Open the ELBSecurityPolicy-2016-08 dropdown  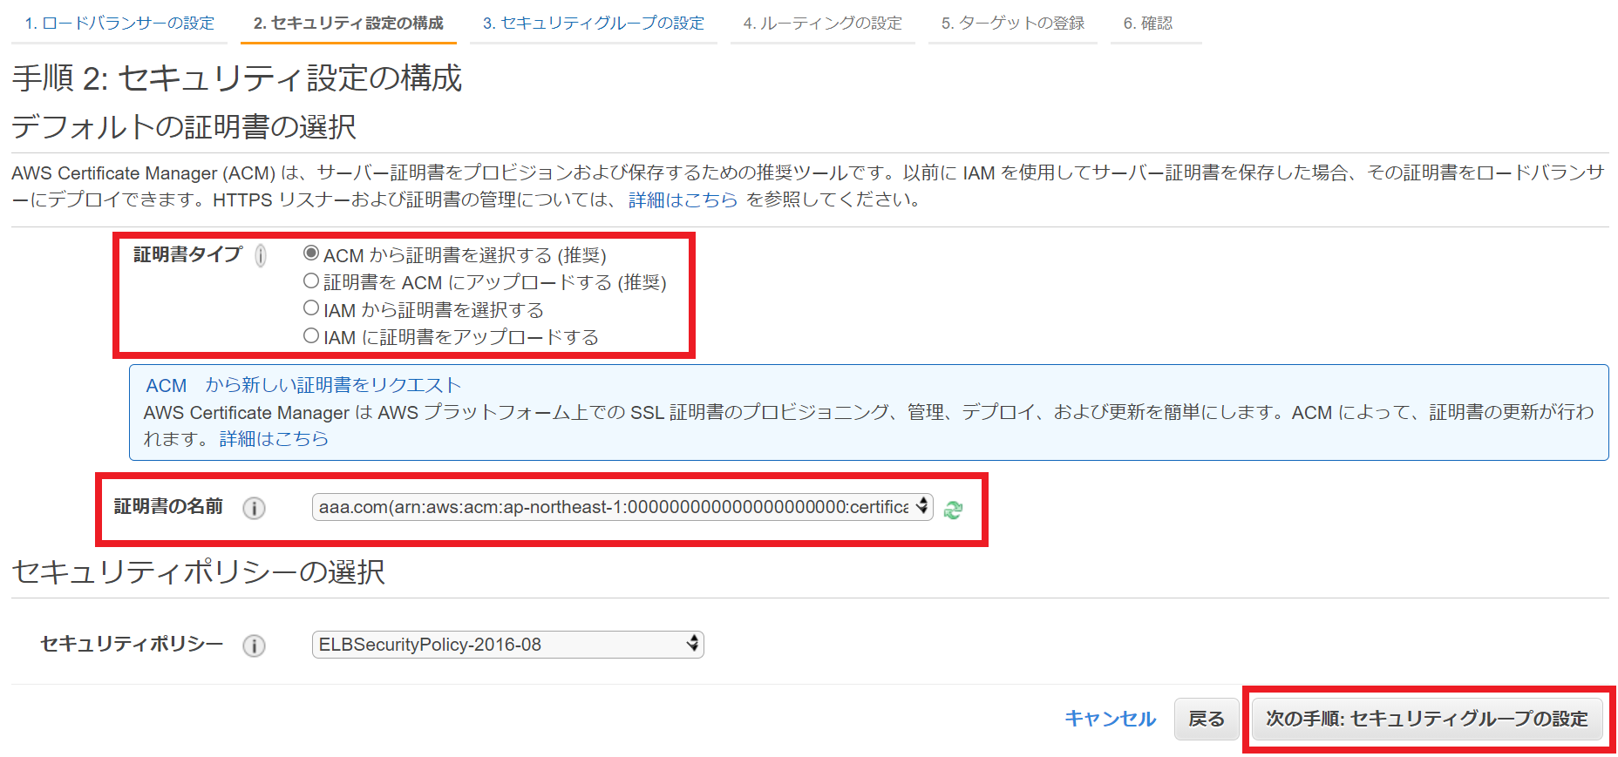coord(507,645)
